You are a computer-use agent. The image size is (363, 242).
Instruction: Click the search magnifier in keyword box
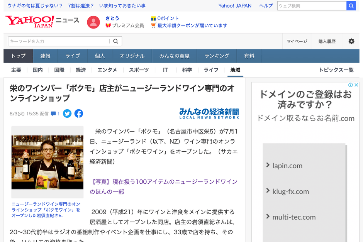tap(115, 41)
